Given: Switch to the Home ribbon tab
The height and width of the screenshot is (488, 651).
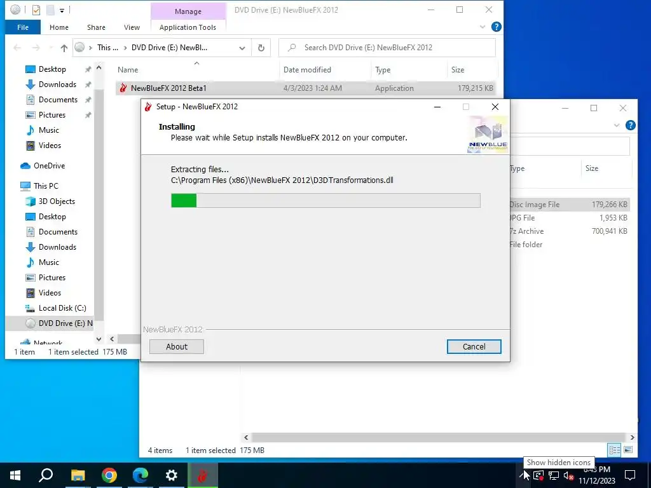Looking at the screenshot, I should click(59, 27).
